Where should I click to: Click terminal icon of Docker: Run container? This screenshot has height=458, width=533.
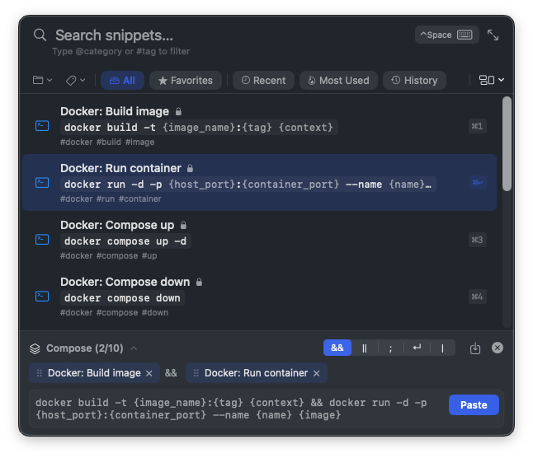point(42,183)
